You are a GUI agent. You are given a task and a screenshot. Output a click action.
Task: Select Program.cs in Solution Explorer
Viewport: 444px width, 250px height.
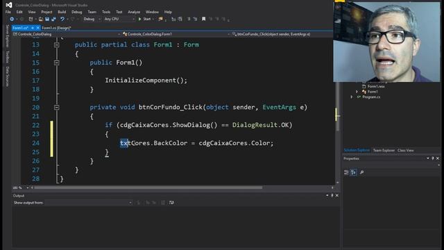[x=371, y=97]
